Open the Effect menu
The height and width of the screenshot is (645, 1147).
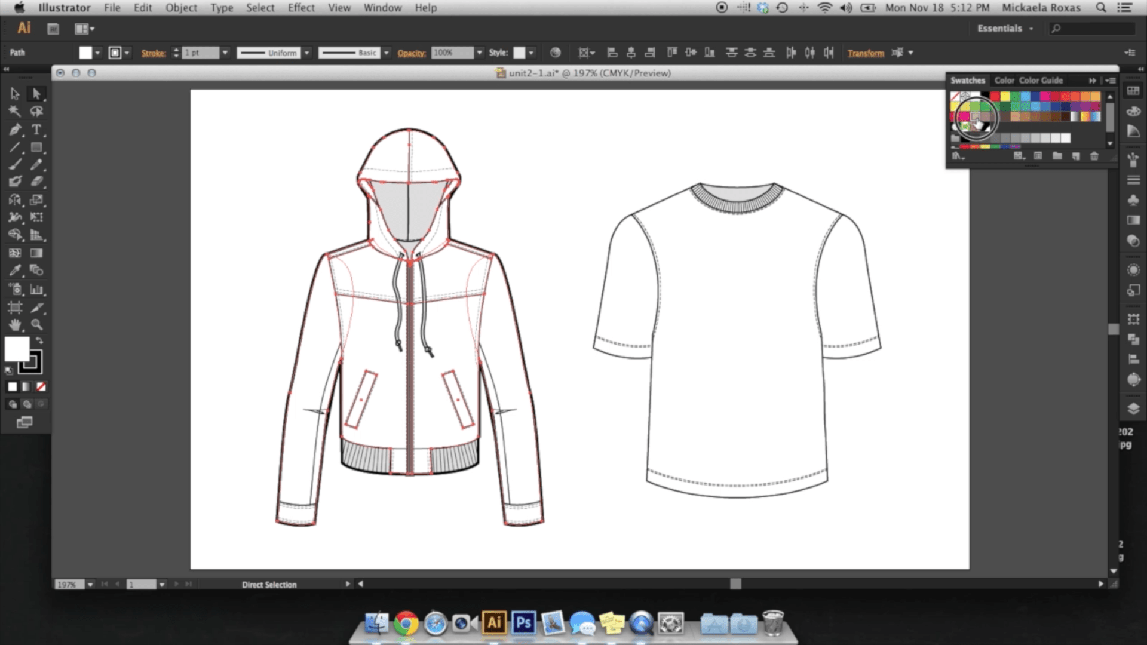(x=300, y=8)
